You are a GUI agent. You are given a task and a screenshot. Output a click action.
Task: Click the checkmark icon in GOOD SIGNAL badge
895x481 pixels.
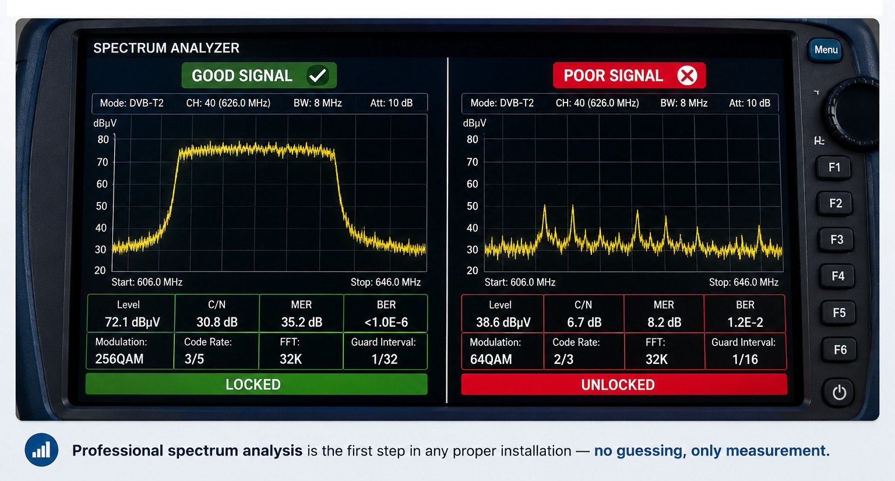pos(318,76)
